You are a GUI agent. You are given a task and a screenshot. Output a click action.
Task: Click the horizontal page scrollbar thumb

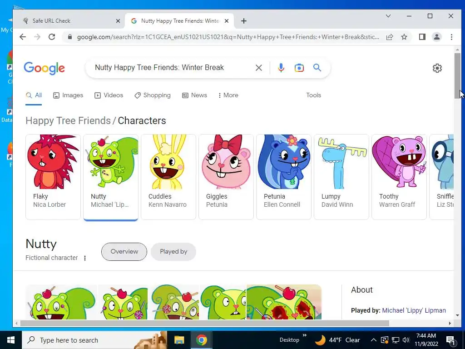pyautogui.click(x=205, y=323)
